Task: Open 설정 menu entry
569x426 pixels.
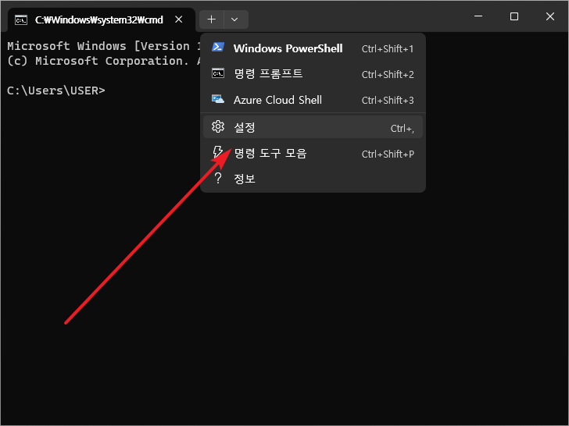Action: point(313,127)
